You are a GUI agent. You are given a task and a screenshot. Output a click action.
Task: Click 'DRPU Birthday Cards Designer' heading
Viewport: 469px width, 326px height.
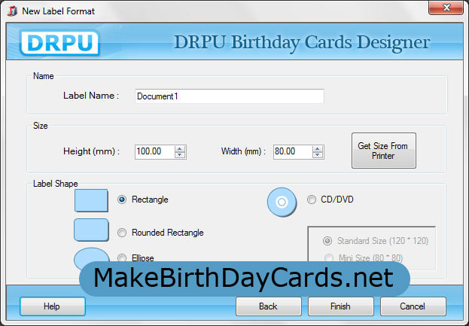302,42
